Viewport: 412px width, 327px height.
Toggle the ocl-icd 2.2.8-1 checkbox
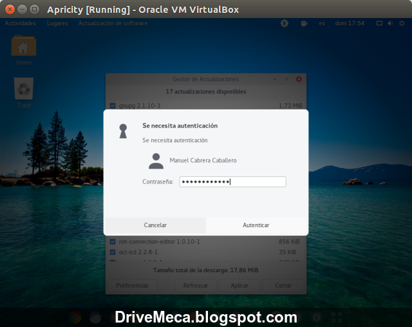pos(113,252)
